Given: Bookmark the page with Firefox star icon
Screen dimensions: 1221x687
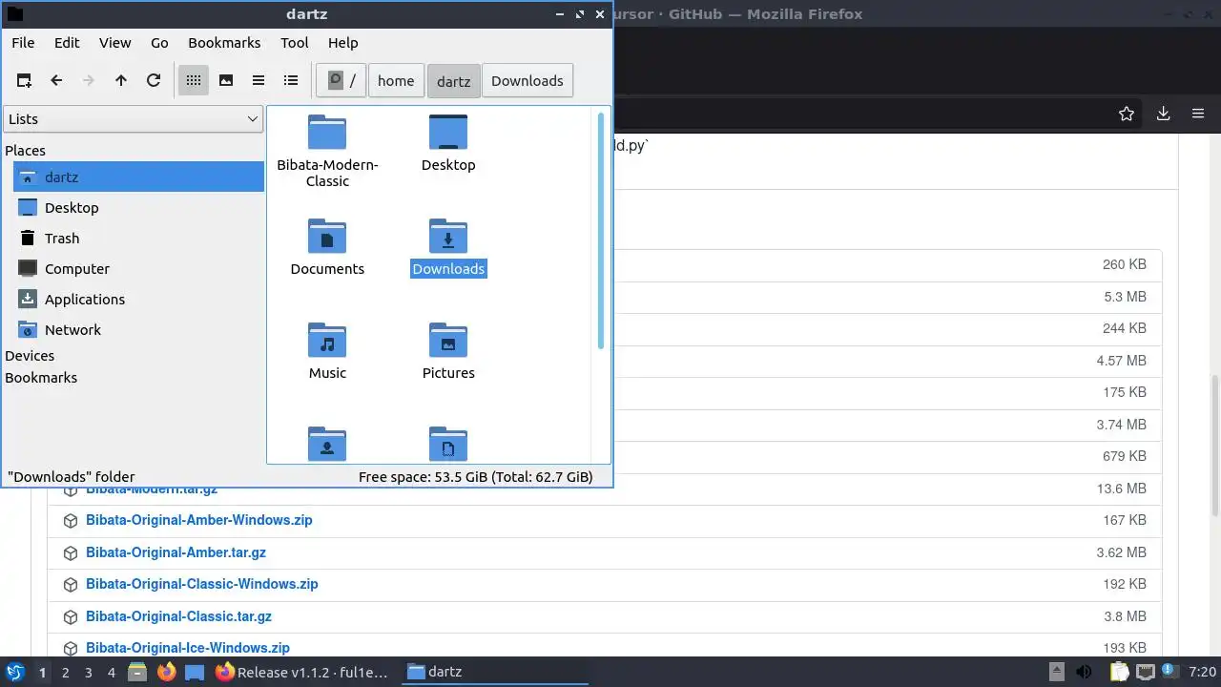Looking at the screenshot, I should click(x=1127, y=114).
